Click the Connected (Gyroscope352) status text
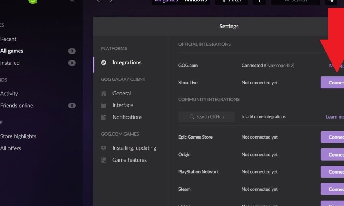The width and height of the screenshot is (344, 206). pyautogui.click(x=268, y=66)
